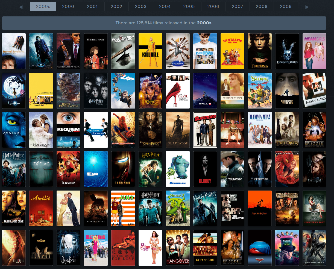Screen dimensions: 334x269
Task: Select the Zodiac poster
Action: 41,169
